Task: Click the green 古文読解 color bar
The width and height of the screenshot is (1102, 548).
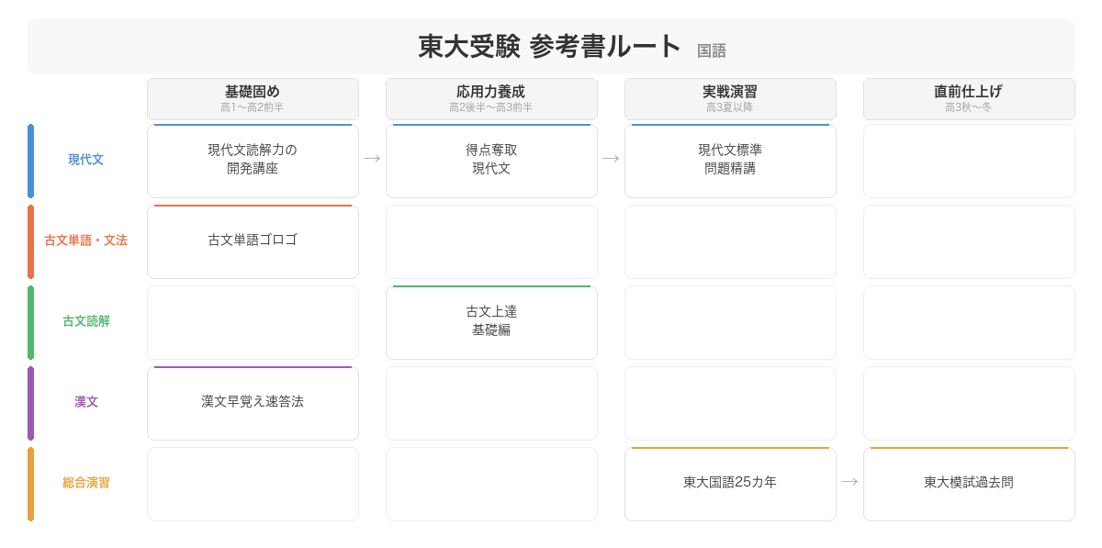Action: (x=30, y=322)
